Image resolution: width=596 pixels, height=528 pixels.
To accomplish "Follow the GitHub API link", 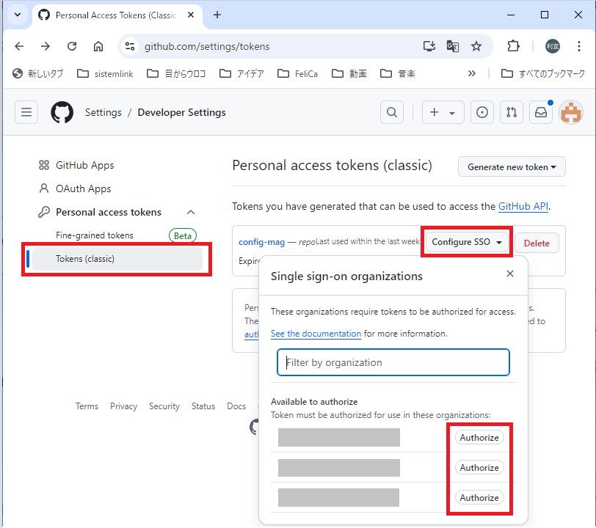I will point(523,206).
